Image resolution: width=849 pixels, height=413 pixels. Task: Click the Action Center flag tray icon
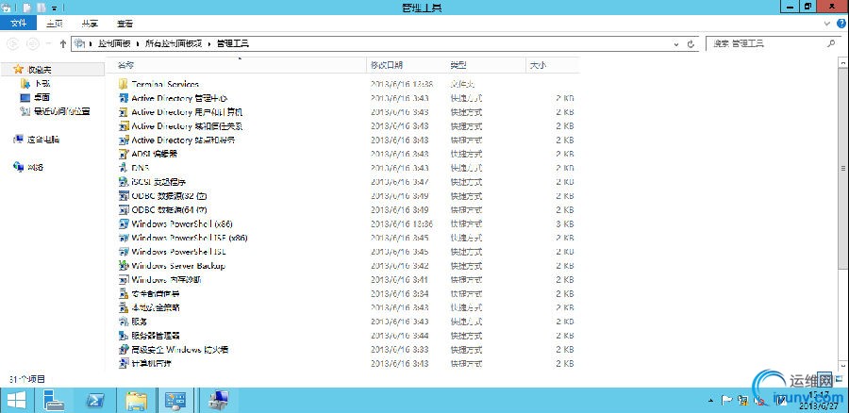(x=726, y=401)
